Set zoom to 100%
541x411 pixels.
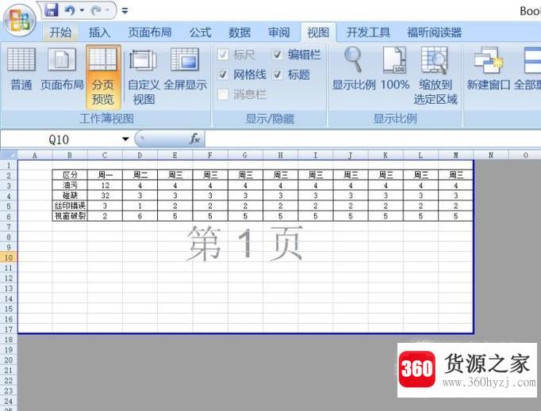(395, 70)
